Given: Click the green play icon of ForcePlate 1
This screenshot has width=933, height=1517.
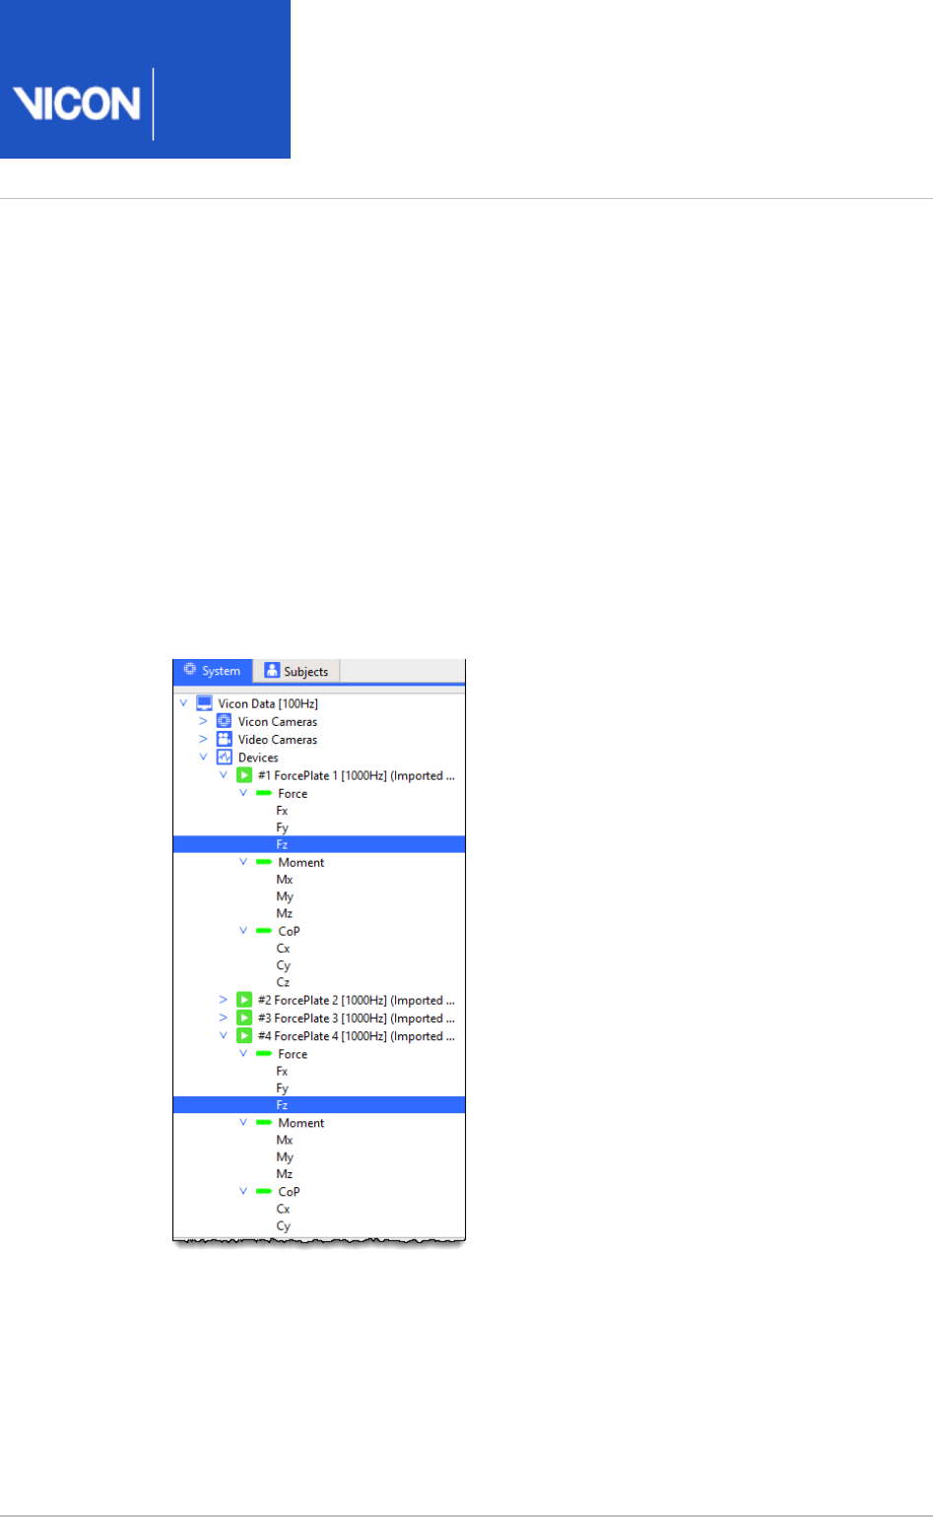Looking at the screenshot, I should [x=244, y=775].
